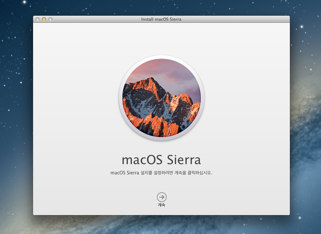Minimize the Install macOS Sierra window
The width and height of the screenshot is (321, 234).
point(44,19)
